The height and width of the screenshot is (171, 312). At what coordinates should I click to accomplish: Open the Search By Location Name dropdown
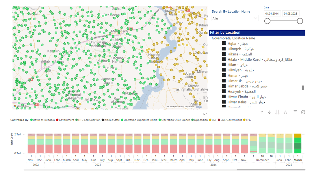[235, 18]
